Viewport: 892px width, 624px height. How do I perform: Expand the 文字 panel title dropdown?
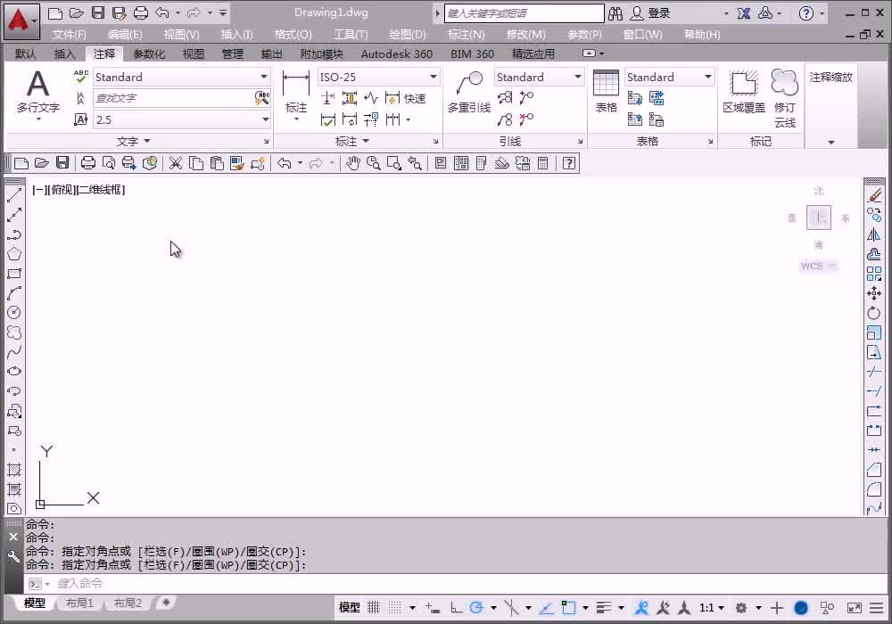coord(134,141)
